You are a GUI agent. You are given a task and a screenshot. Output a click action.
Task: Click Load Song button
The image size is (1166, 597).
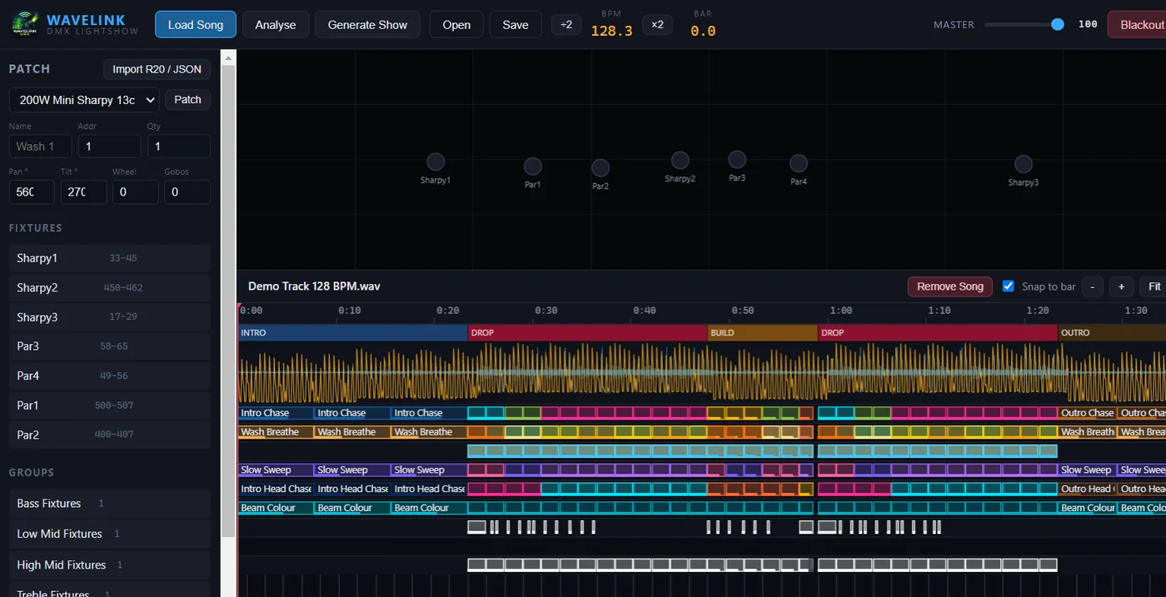point(196,24)
